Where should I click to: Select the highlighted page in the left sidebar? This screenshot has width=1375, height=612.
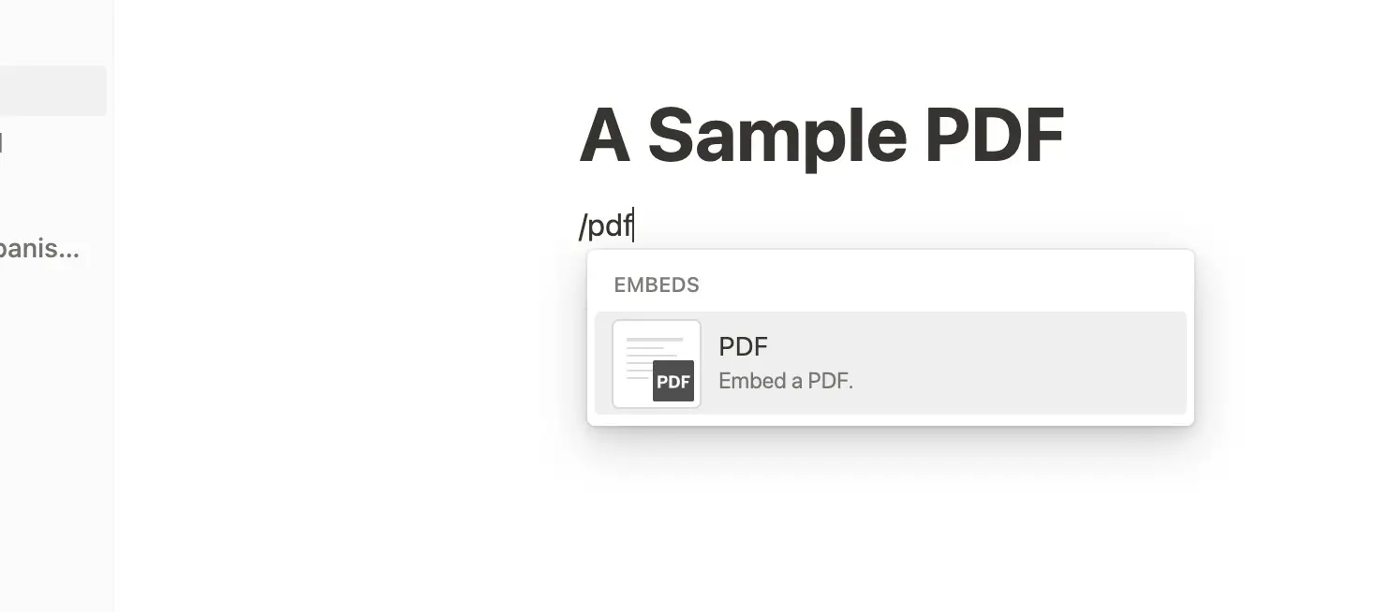(52, 90)
